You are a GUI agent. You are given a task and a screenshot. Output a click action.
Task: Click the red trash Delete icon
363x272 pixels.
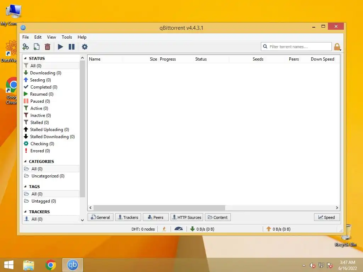point(48,47)
